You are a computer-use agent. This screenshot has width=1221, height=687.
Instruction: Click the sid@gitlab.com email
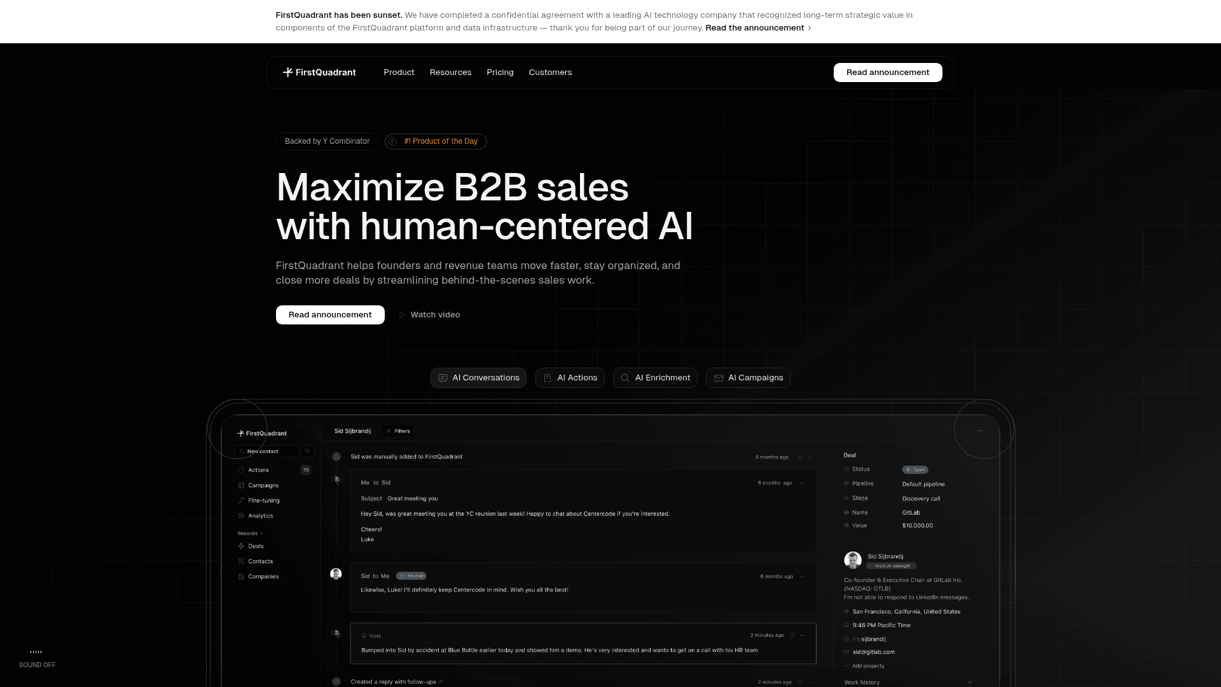click(873, 652)
